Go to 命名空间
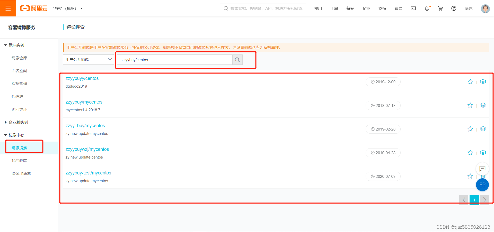The height and width of the screenshot is (232, 494). [x=19, y=71]
